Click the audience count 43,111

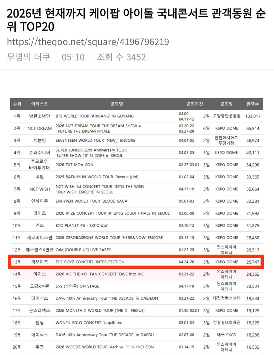(x=253, y=153)
